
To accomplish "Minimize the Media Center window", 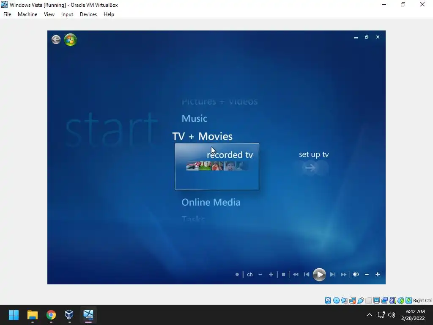I will pyautogui.click(x=356, y=37).
